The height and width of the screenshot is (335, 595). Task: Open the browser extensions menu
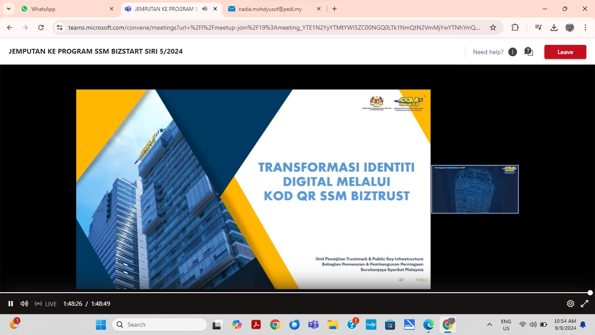(x=515, y=27)
